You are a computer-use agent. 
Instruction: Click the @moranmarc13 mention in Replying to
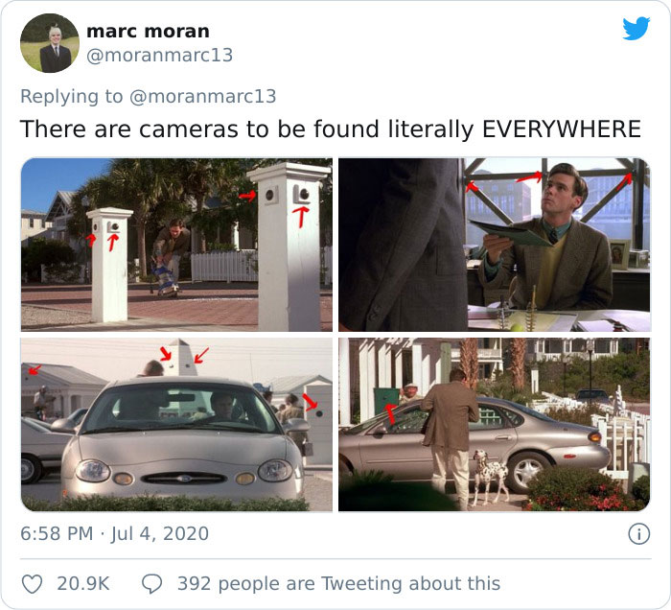click(202, 96)
